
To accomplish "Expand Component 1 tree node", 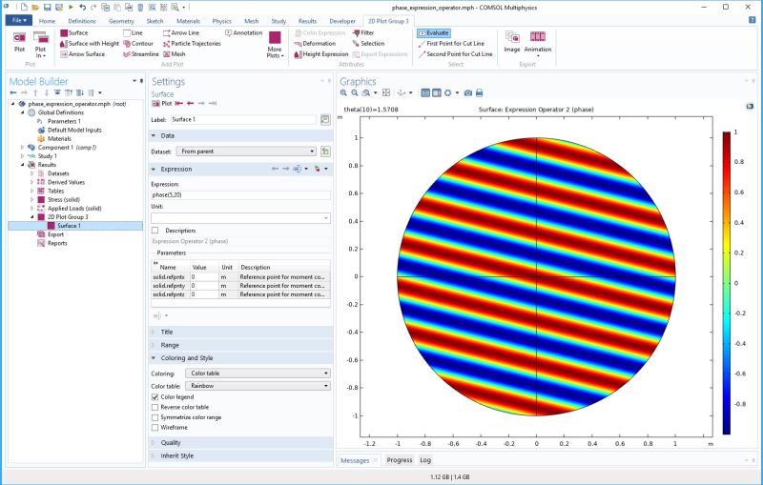I will (22, 148).
